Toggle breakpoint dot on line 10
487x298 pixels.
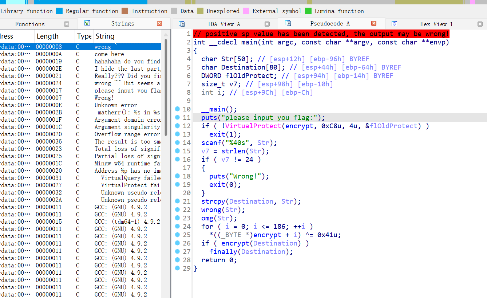pos(177,109)
